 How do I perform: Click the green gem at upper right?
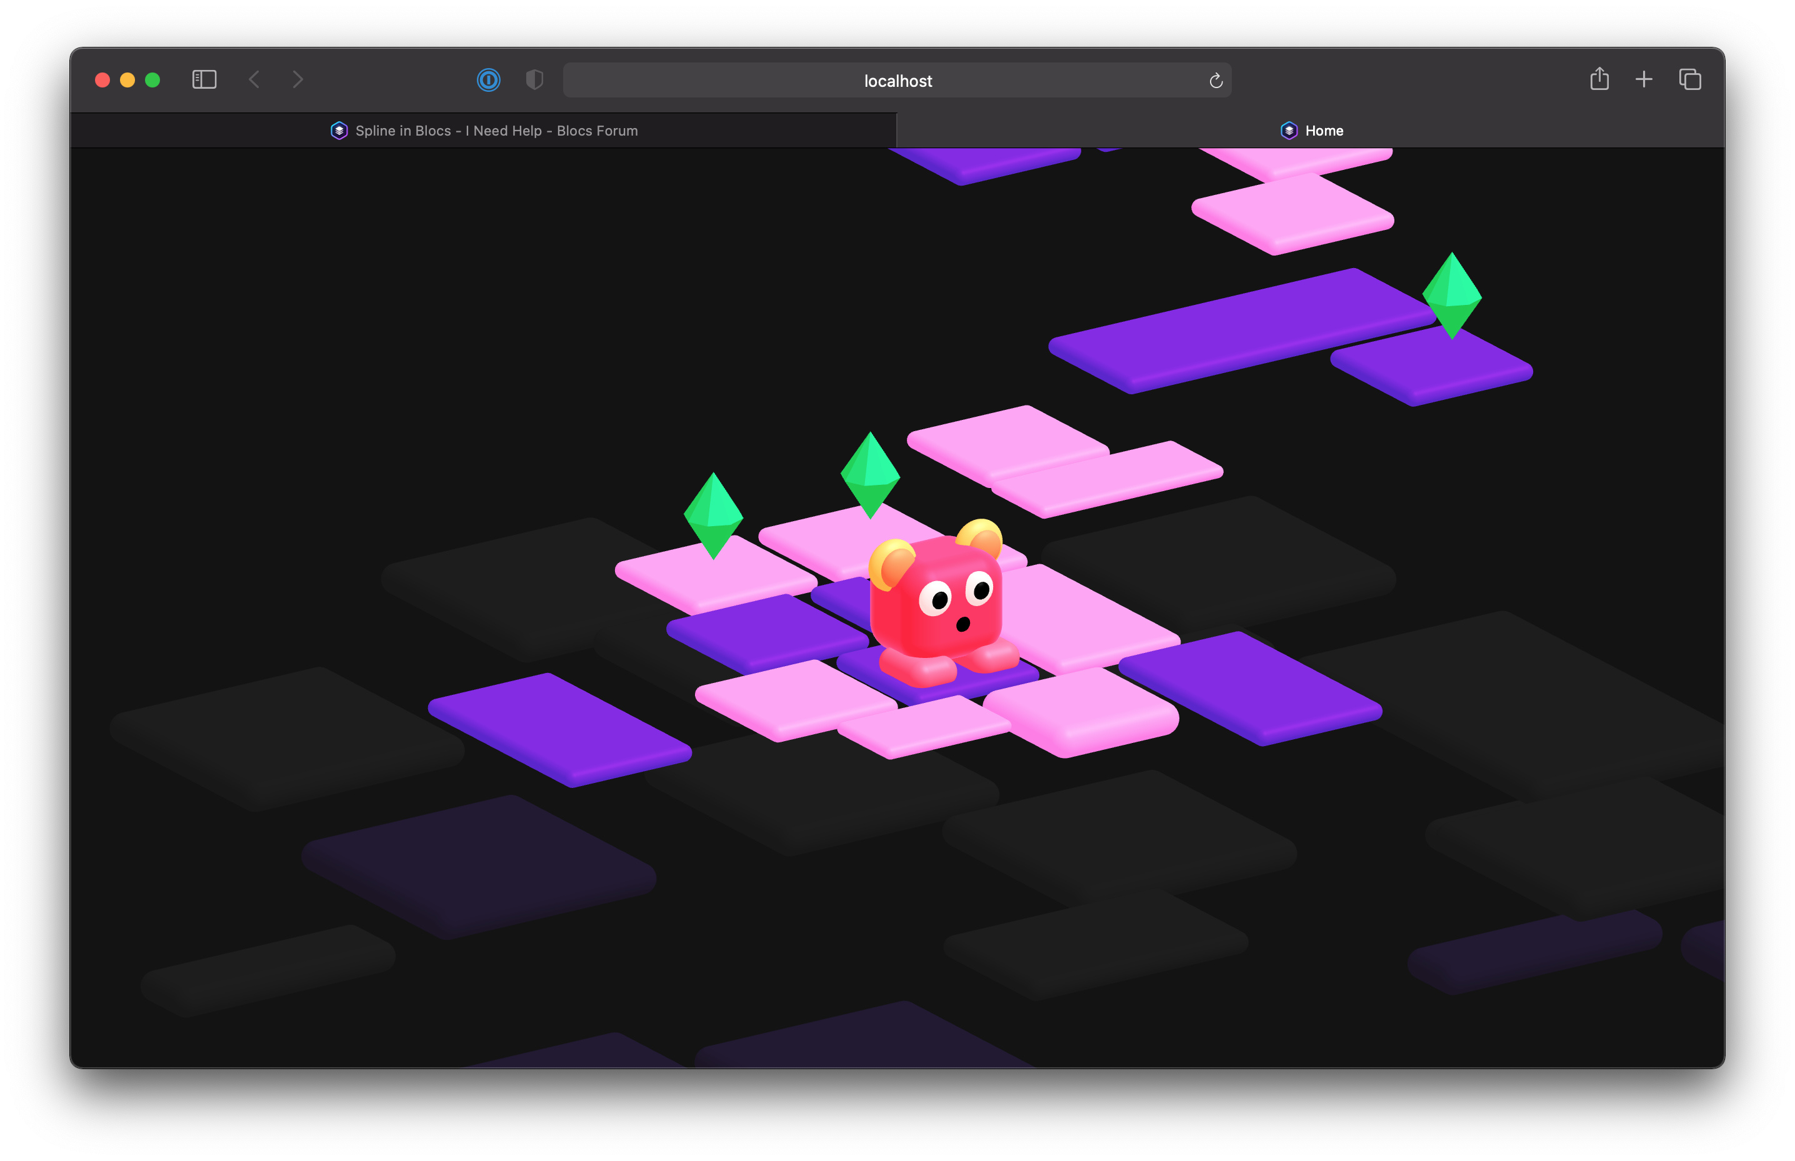point(1451,296)
